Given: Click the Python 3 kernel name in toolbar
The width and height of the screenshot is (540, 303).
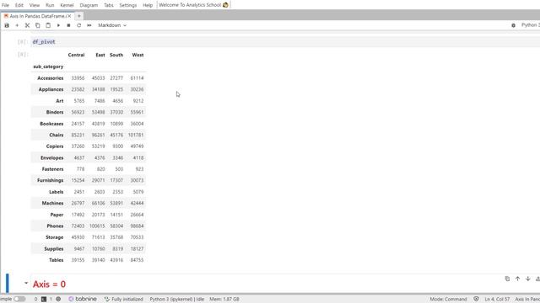Looking at the screenshot, I should [x=531, y=25].
